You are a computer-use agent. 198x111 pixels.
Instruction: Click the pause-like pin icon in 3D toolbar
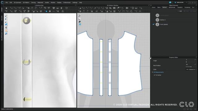(x=58, y=8)
